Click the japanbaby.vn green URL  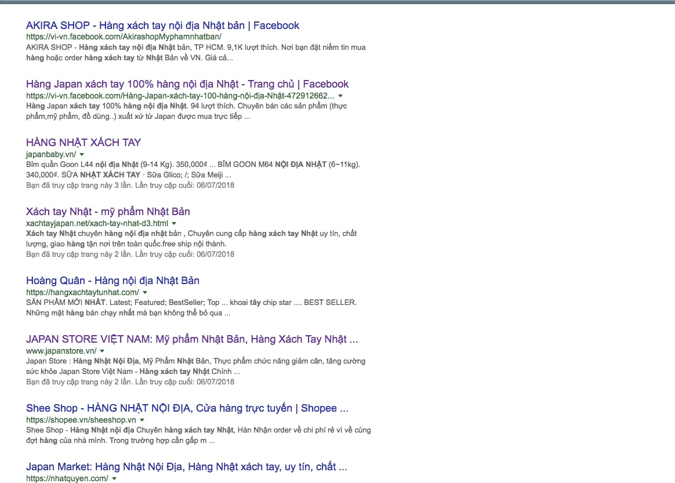tap(50, 154)
